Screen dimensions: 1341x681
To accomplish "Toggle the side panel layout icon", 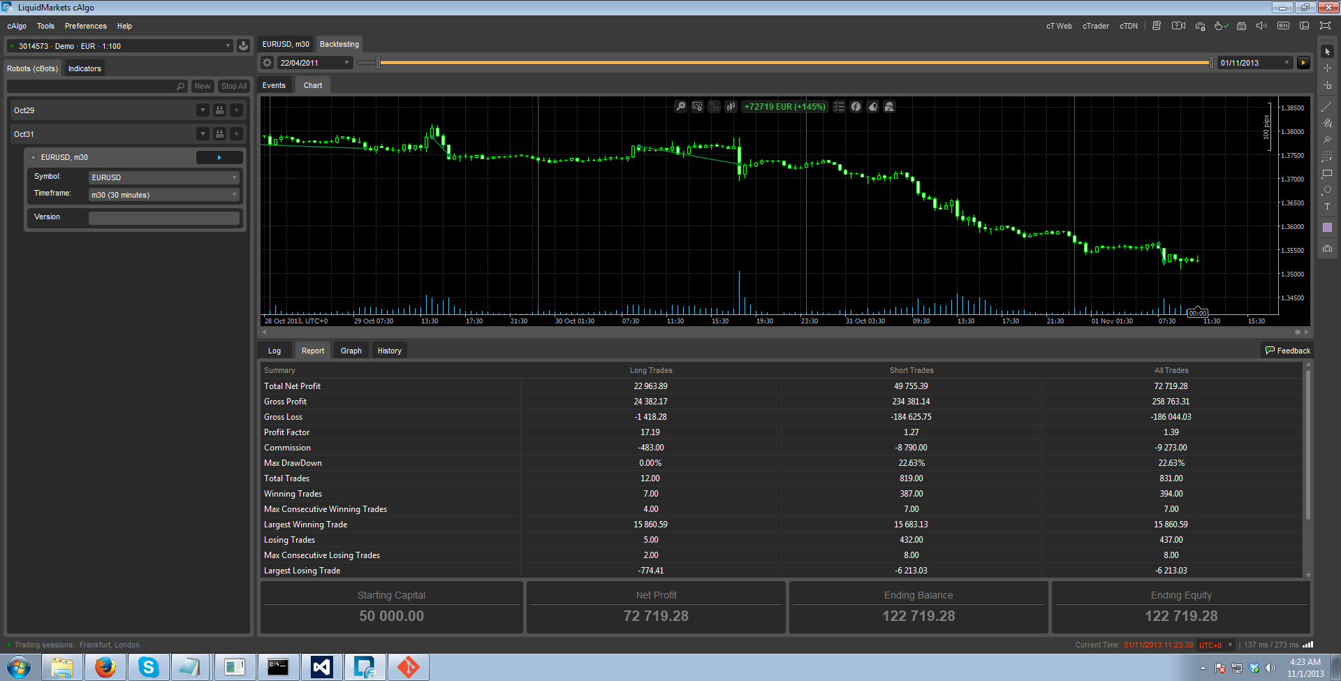I will coord(1304,26).
